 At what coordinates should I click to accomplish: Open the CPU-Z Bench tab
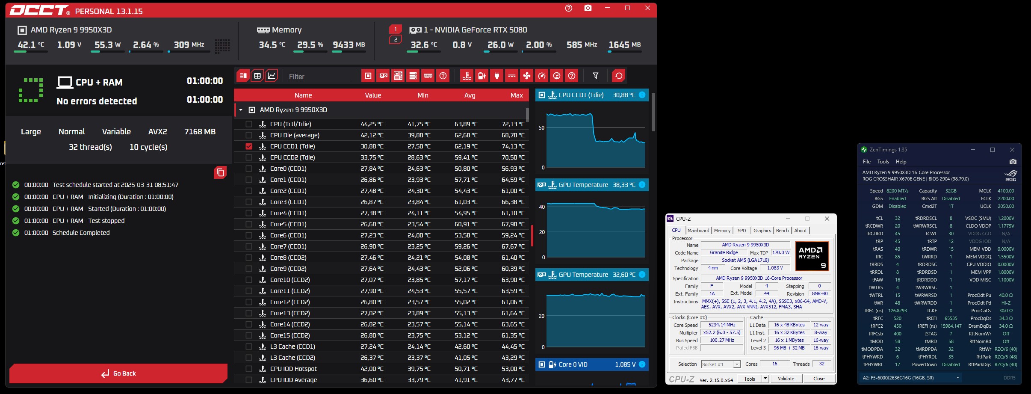pyautogui.click(x=783, y=231)
